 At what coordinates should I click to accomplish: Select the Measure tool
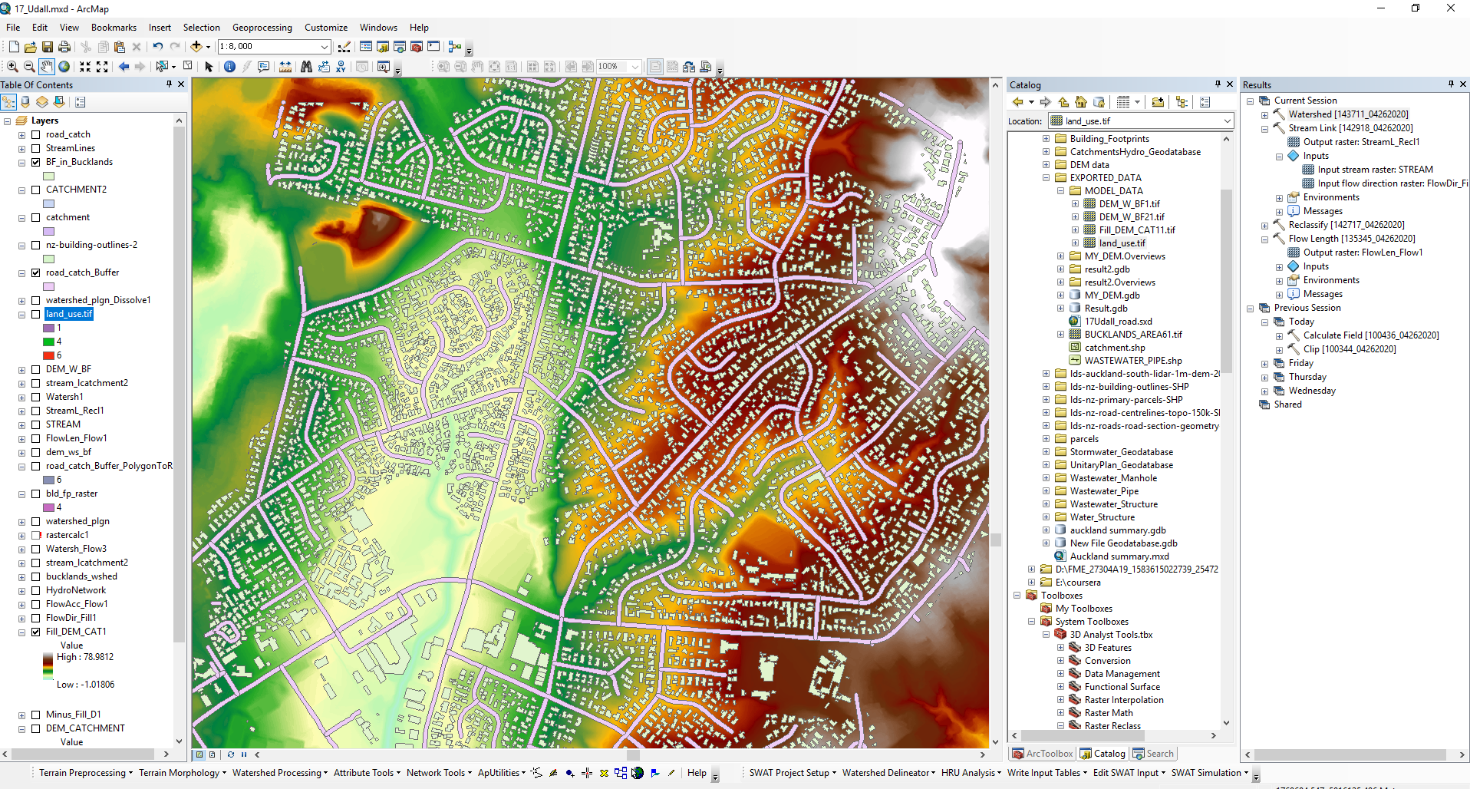tap(285, 67)
